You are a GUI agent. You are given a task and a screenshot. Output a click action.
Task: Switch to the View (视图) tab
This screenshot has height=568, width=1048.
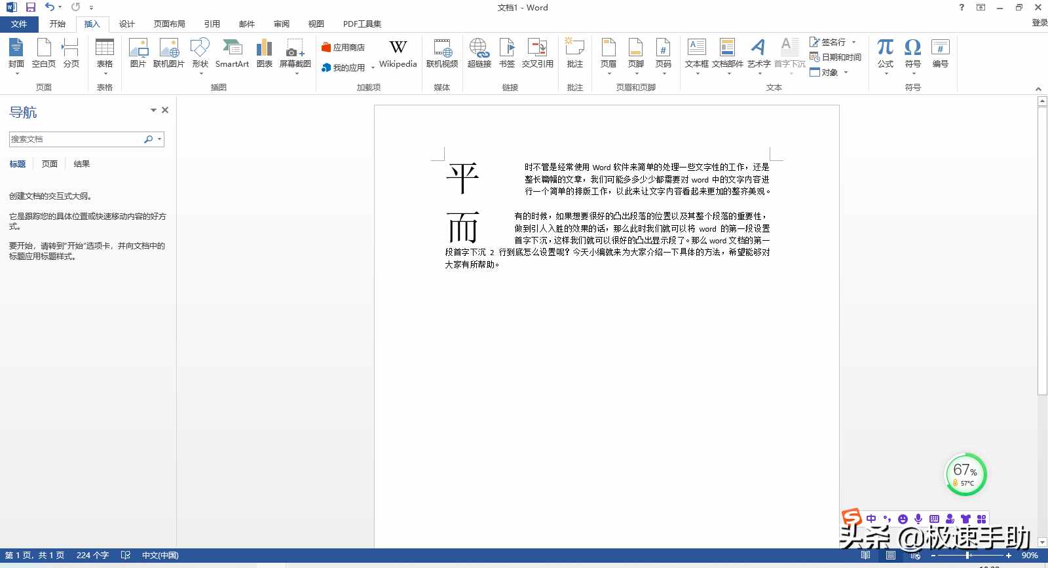click(x=316, y=24)
